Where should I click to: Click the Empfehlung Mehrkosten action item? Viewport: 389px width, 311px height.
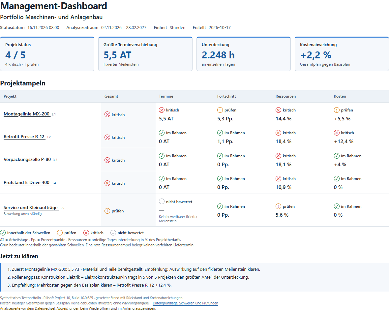click(x=89, y=285)
